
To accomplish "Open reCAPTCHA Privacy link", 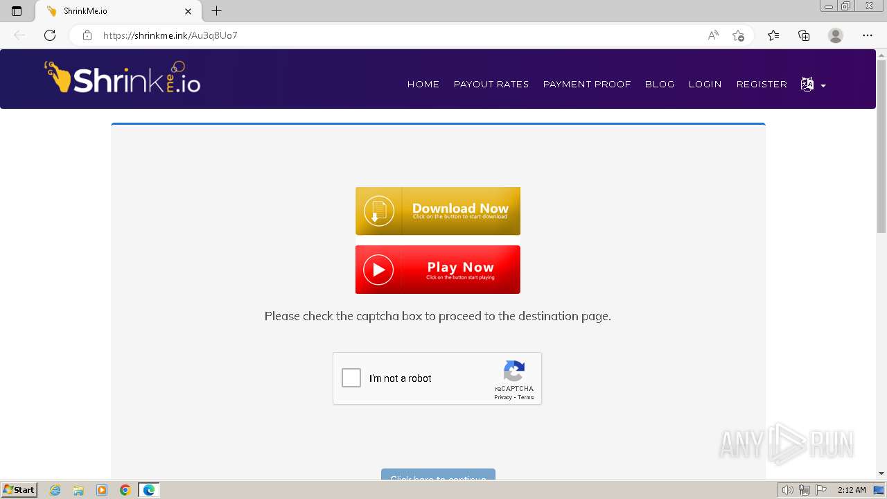I will 503,397.
